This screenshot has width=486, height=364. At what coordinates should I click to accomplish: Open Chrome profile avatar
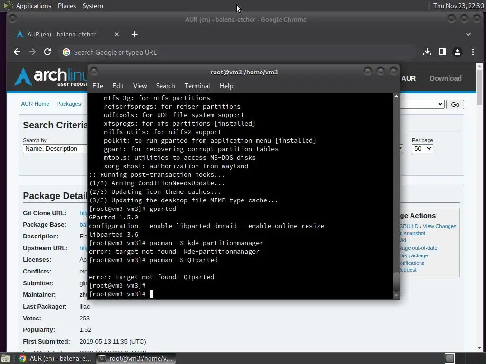(x=458, y=52)
